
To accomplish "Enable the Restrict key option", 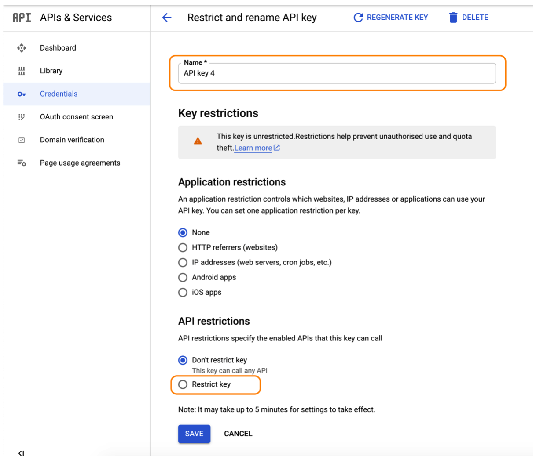I will pos(183,384).
